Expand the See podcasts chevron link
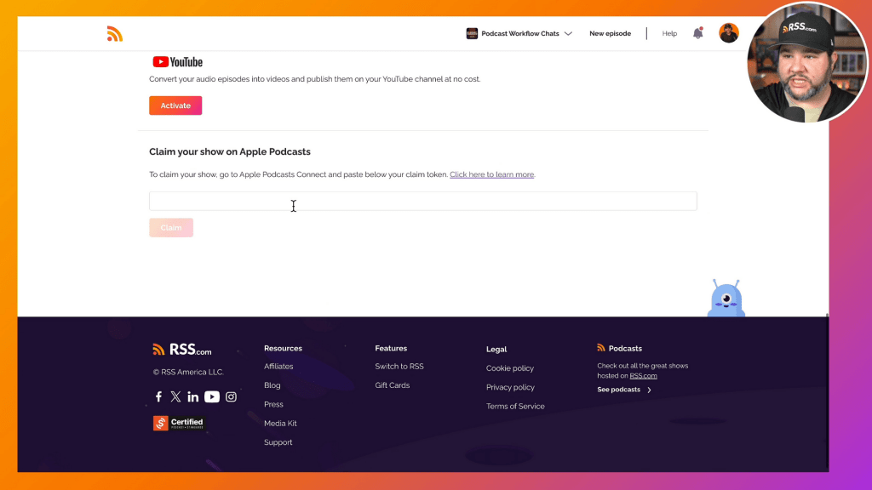This screenshot has height=490, width=872. pos(624,390)
